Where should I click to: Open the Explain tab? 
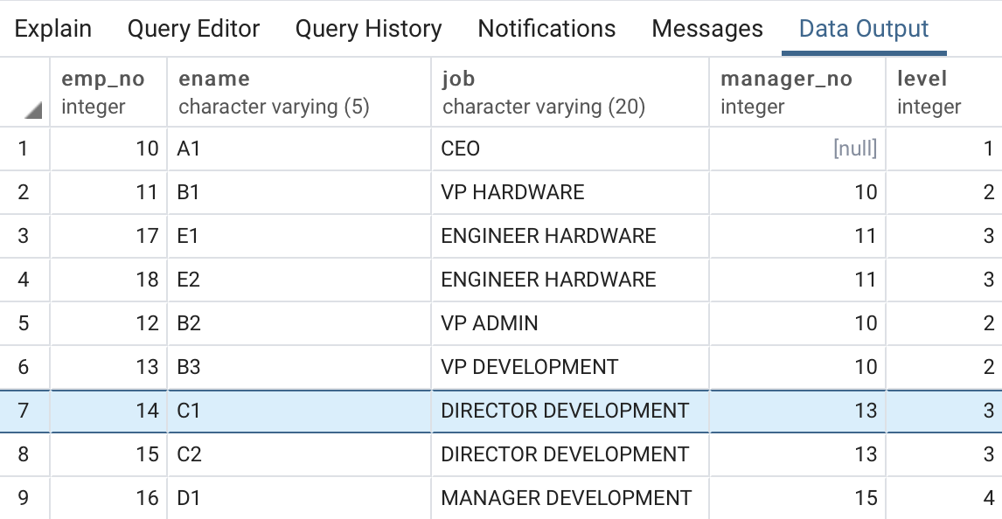point(53,29)
